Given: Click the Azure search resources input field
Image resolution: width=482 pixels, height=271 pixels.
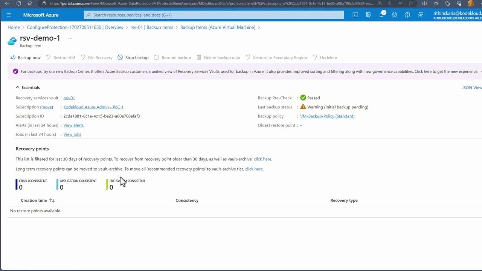Looking at the screenshot, I should click(x=214, y=15).
